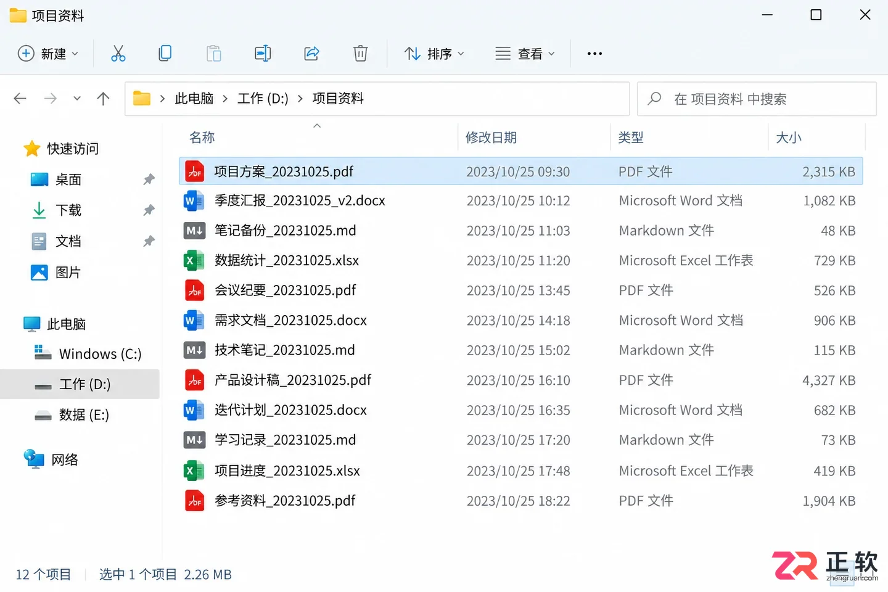Click the size value 4,327 KB
888x592 pixels.
829,380
